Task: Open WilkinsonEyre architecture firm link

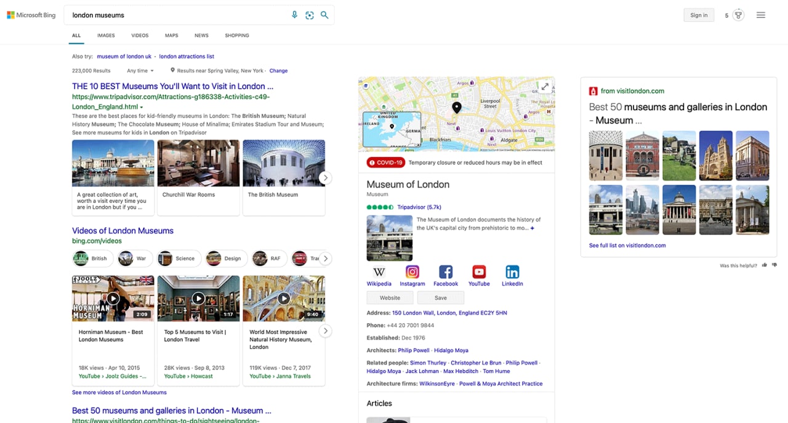Action: pyautogui.click(x=437, y=384)
